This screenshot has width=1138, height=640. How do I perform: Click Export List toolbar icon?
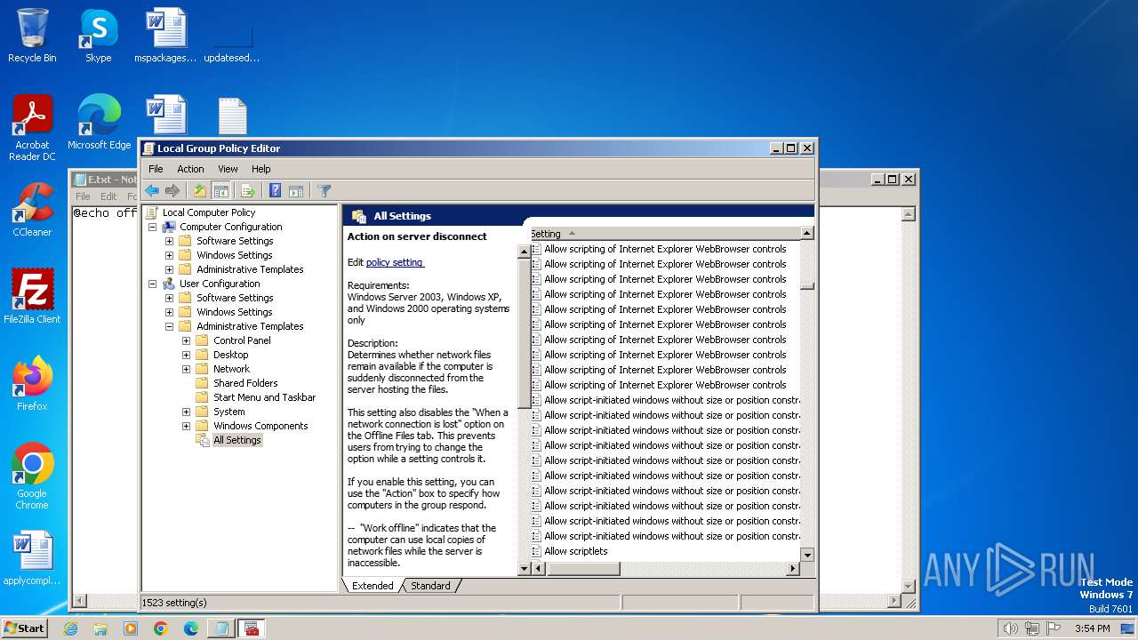point(248,190)
